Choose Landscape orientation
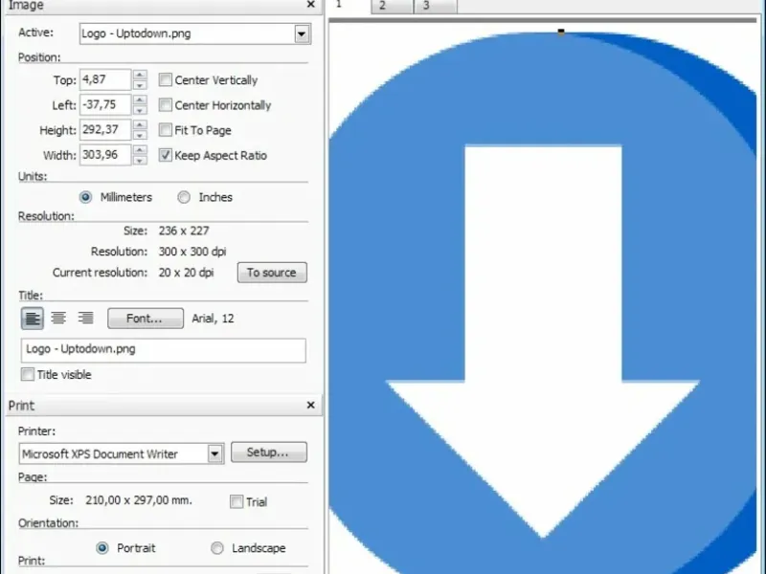Viewport: 766px width, 574px height. (217, 548)
